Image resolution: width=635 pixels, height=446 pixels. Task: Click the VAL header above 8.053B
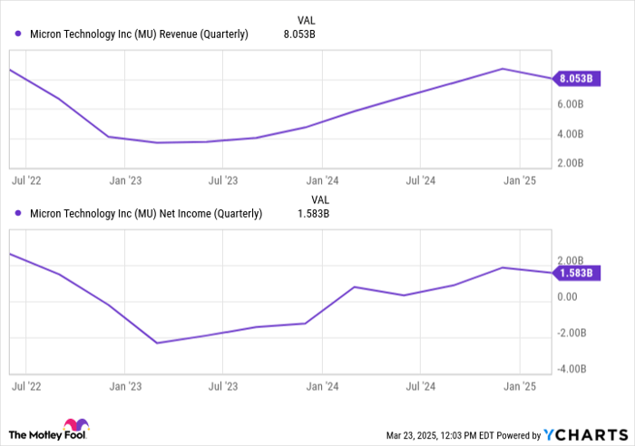click(307, 20)
